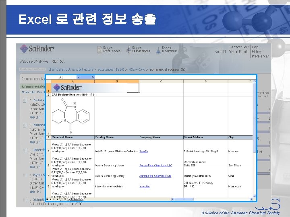Check the box for result 1 AsinEx
290x217 pixels.
[25, 100]
